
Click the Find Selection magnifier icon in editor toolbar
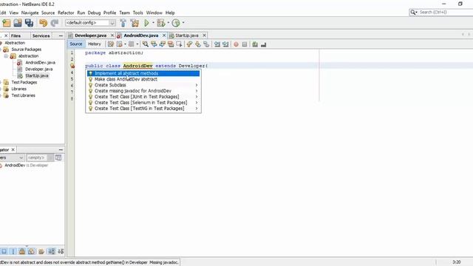pos(146,44)
